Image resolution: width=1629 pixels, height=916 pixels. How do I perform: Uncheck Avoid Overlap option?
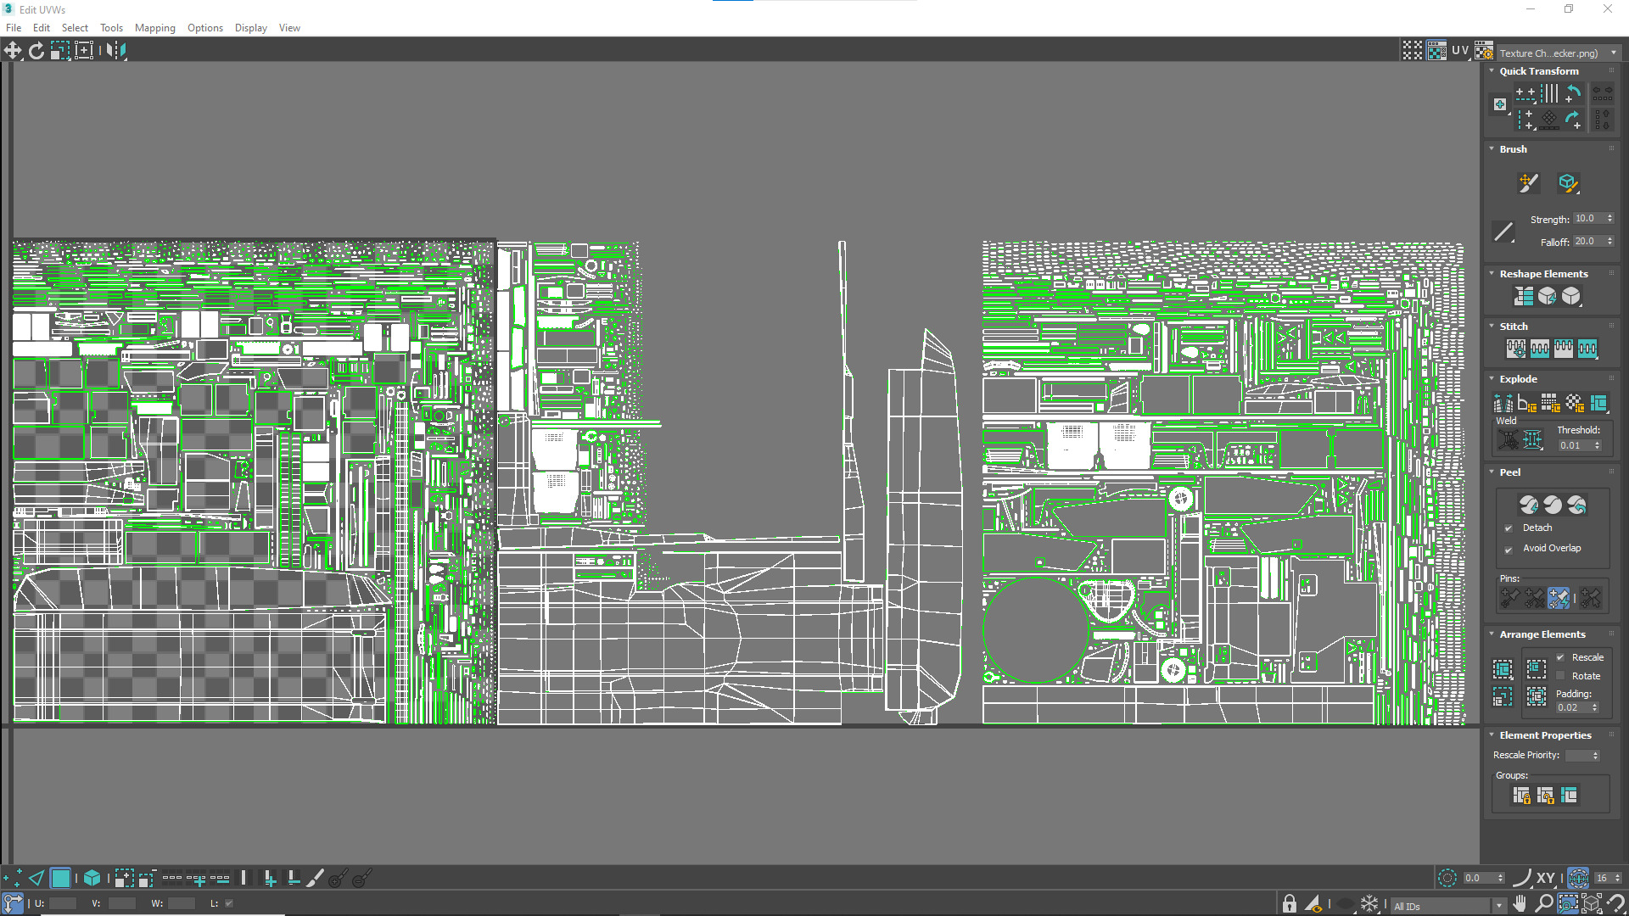(x=1509, y=549)
